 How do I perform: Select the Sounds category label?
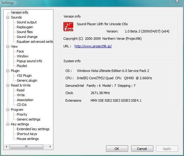[16, 17]
